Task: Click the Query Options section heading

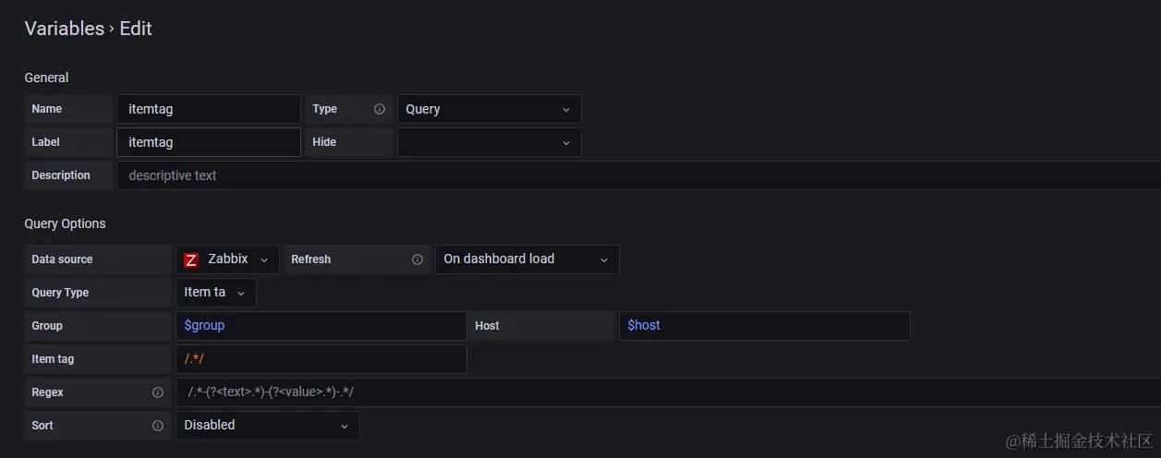Action: click(x=65, y=223)
